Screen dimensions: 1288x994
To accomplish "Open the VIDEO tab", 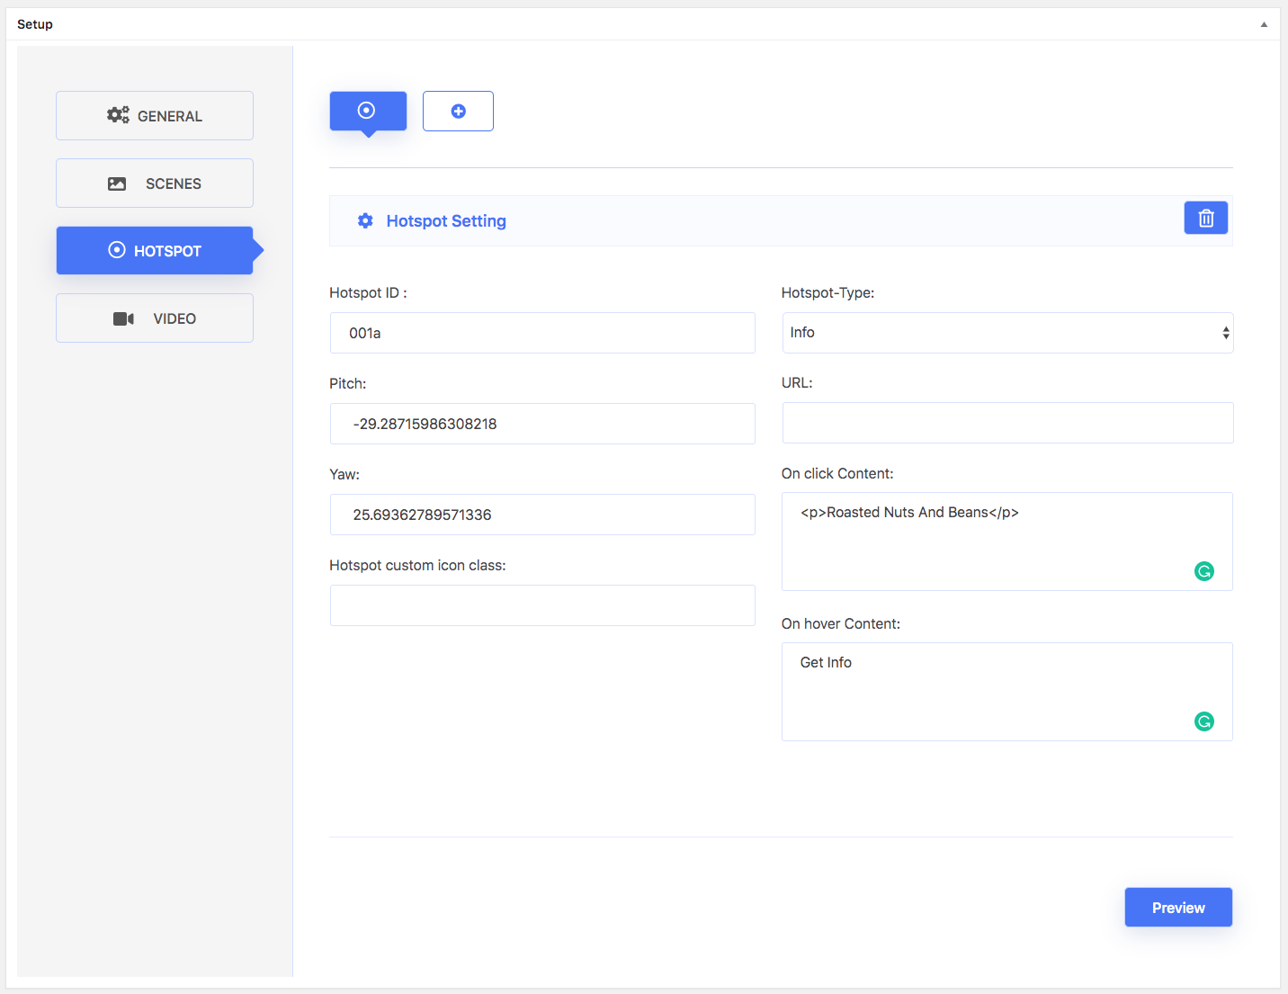I will [x=155, y=318].
